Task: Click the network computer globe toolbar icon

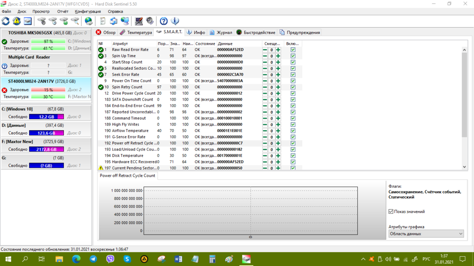Action: (x=125, y=21)
